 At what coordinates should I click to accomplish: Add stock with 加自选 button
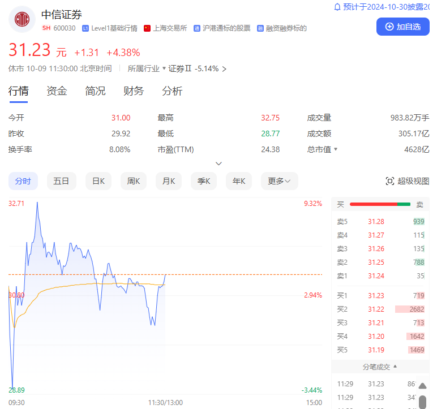(402, 27)
